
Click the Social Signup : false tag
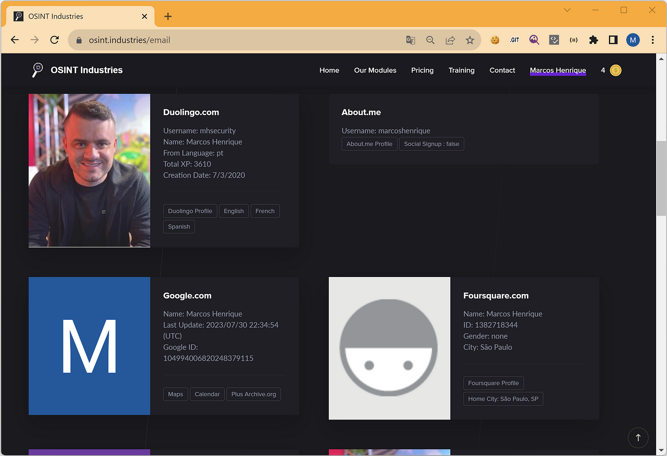(x=432, y=144)
